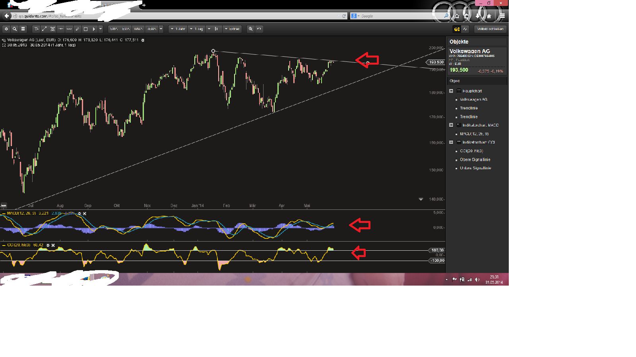Screen dimensions: 636x357
Task: Reload the page with refresh icon
Action: 344,16
